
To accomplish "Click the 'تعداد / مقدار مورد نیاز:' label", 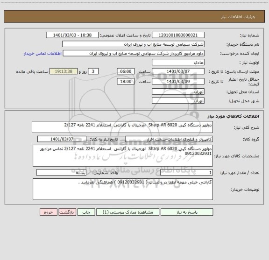I will 240,173.
